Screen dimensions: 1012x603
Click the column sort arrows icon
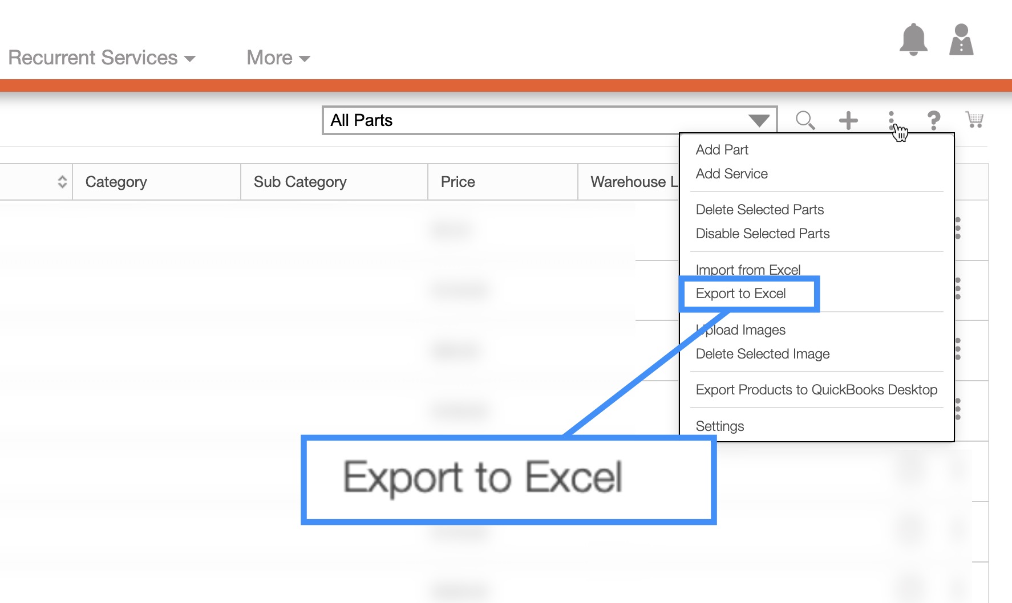[x=62, y=182]
